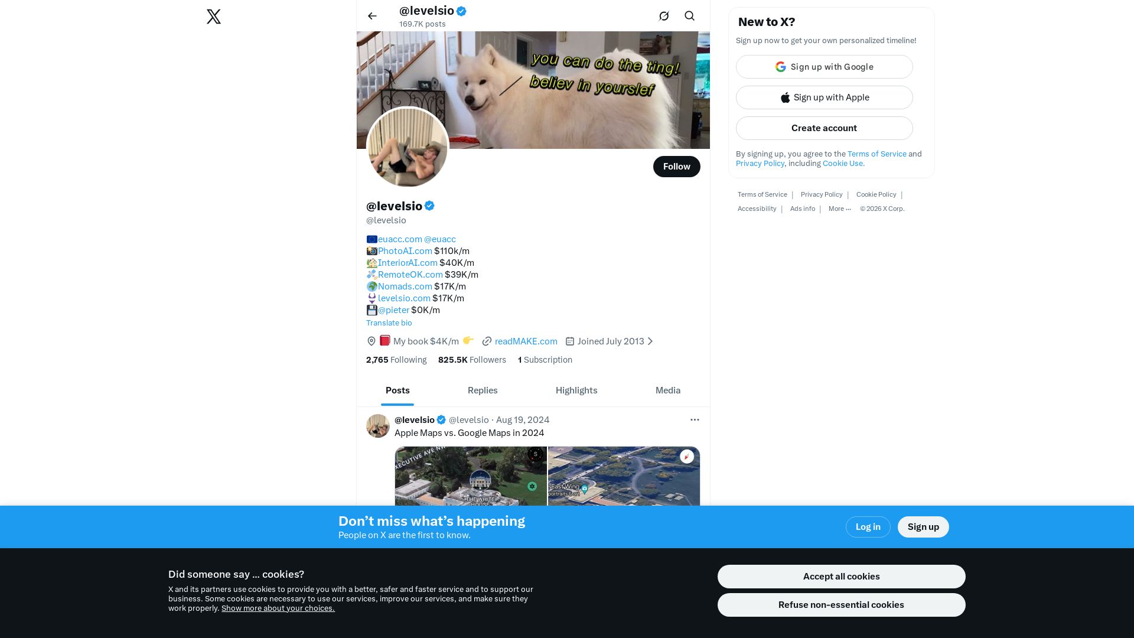Sign up with Google
Image resolution: width=1134 pixels, height=638 pixels.
tap(825, 67)
